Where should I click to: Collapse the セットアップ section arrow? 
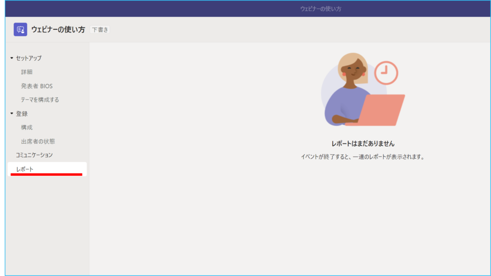pos(12,58)
